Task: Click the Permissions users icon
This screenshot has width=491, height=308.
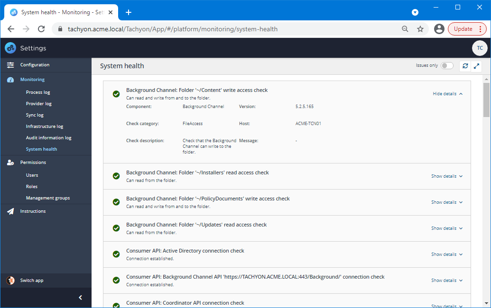Action: (10, 162)
